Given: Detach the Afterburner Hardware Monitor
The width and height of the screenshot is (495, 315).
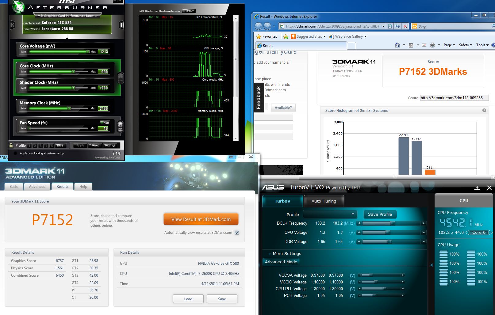Looking at the screenshot, I should [189, 11].
